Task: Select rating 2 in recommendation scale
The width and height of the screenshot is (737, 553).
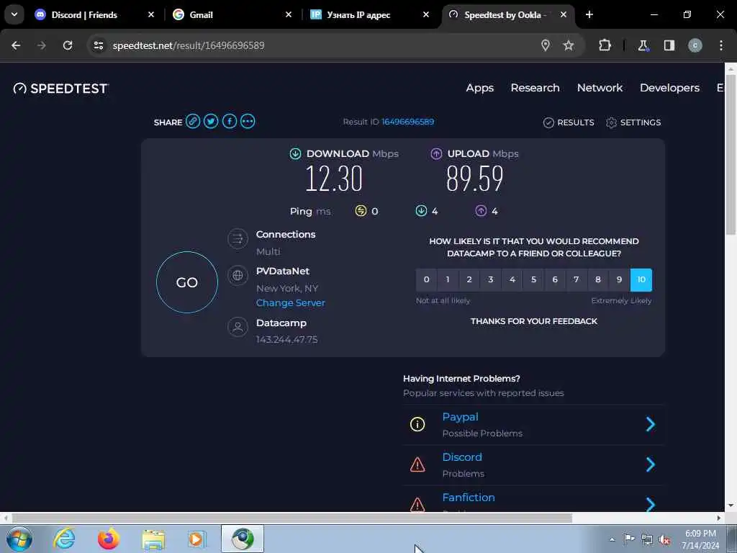Action: 469,280
